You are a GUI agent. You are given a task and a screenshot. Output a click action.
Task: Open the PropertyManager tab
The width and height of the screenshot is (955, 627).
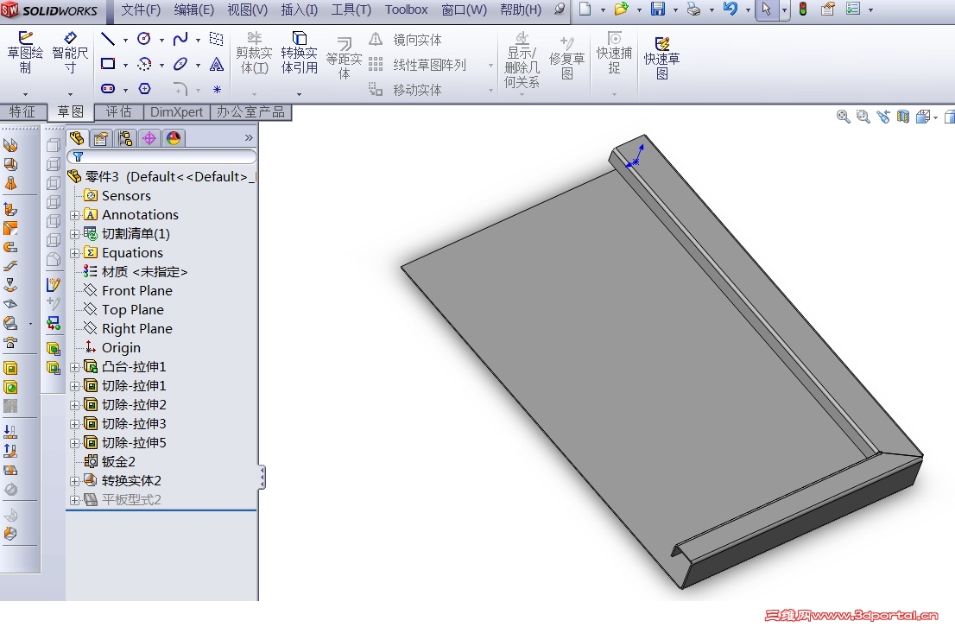(101, 138)
